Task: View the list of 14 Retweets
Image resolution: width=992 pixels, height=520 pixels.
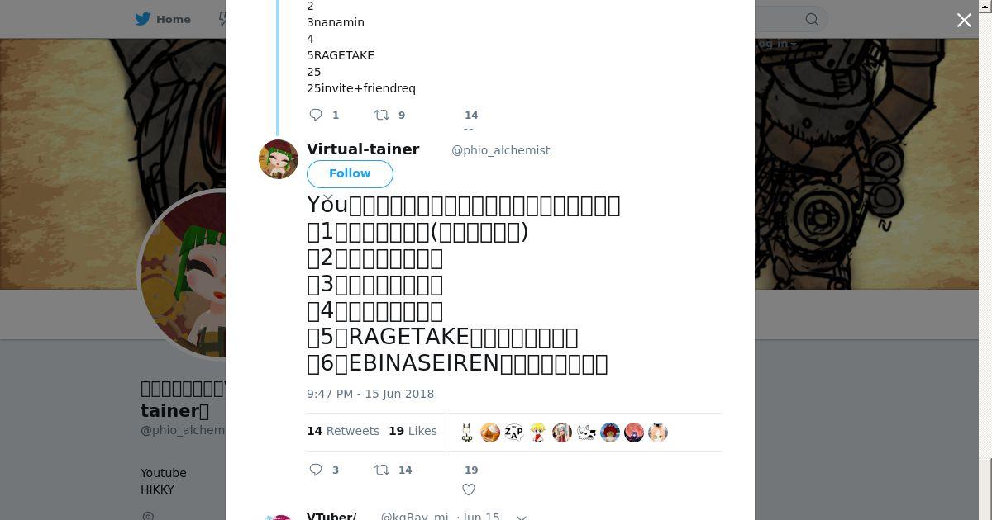Action: (x=343, y=431)
